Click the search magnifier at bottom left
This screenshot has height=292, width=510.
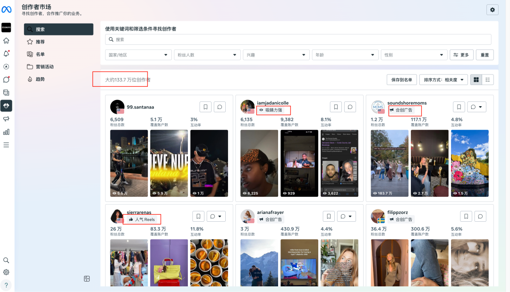6,260
